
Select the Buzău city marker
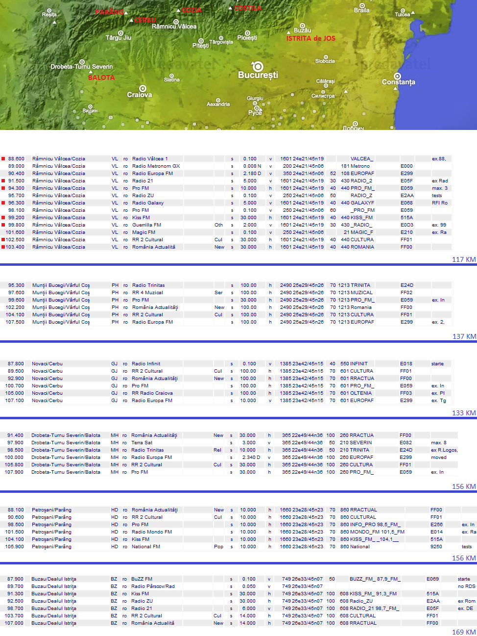point(302,25)
